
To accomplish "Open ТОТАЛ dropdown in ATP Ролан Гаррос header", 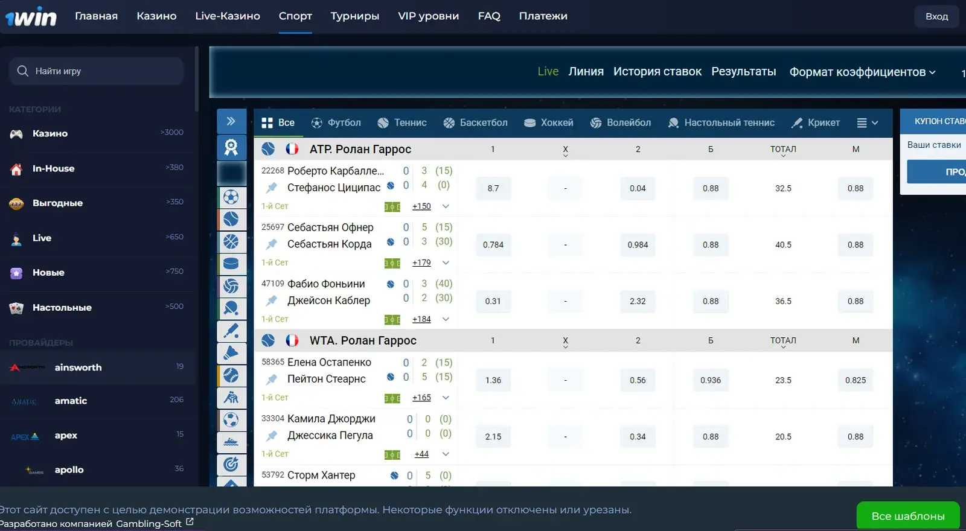I will [x=783, y=150].
